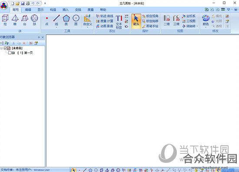
Task: Click the 动画 影音 button
Action: point(105,26)
